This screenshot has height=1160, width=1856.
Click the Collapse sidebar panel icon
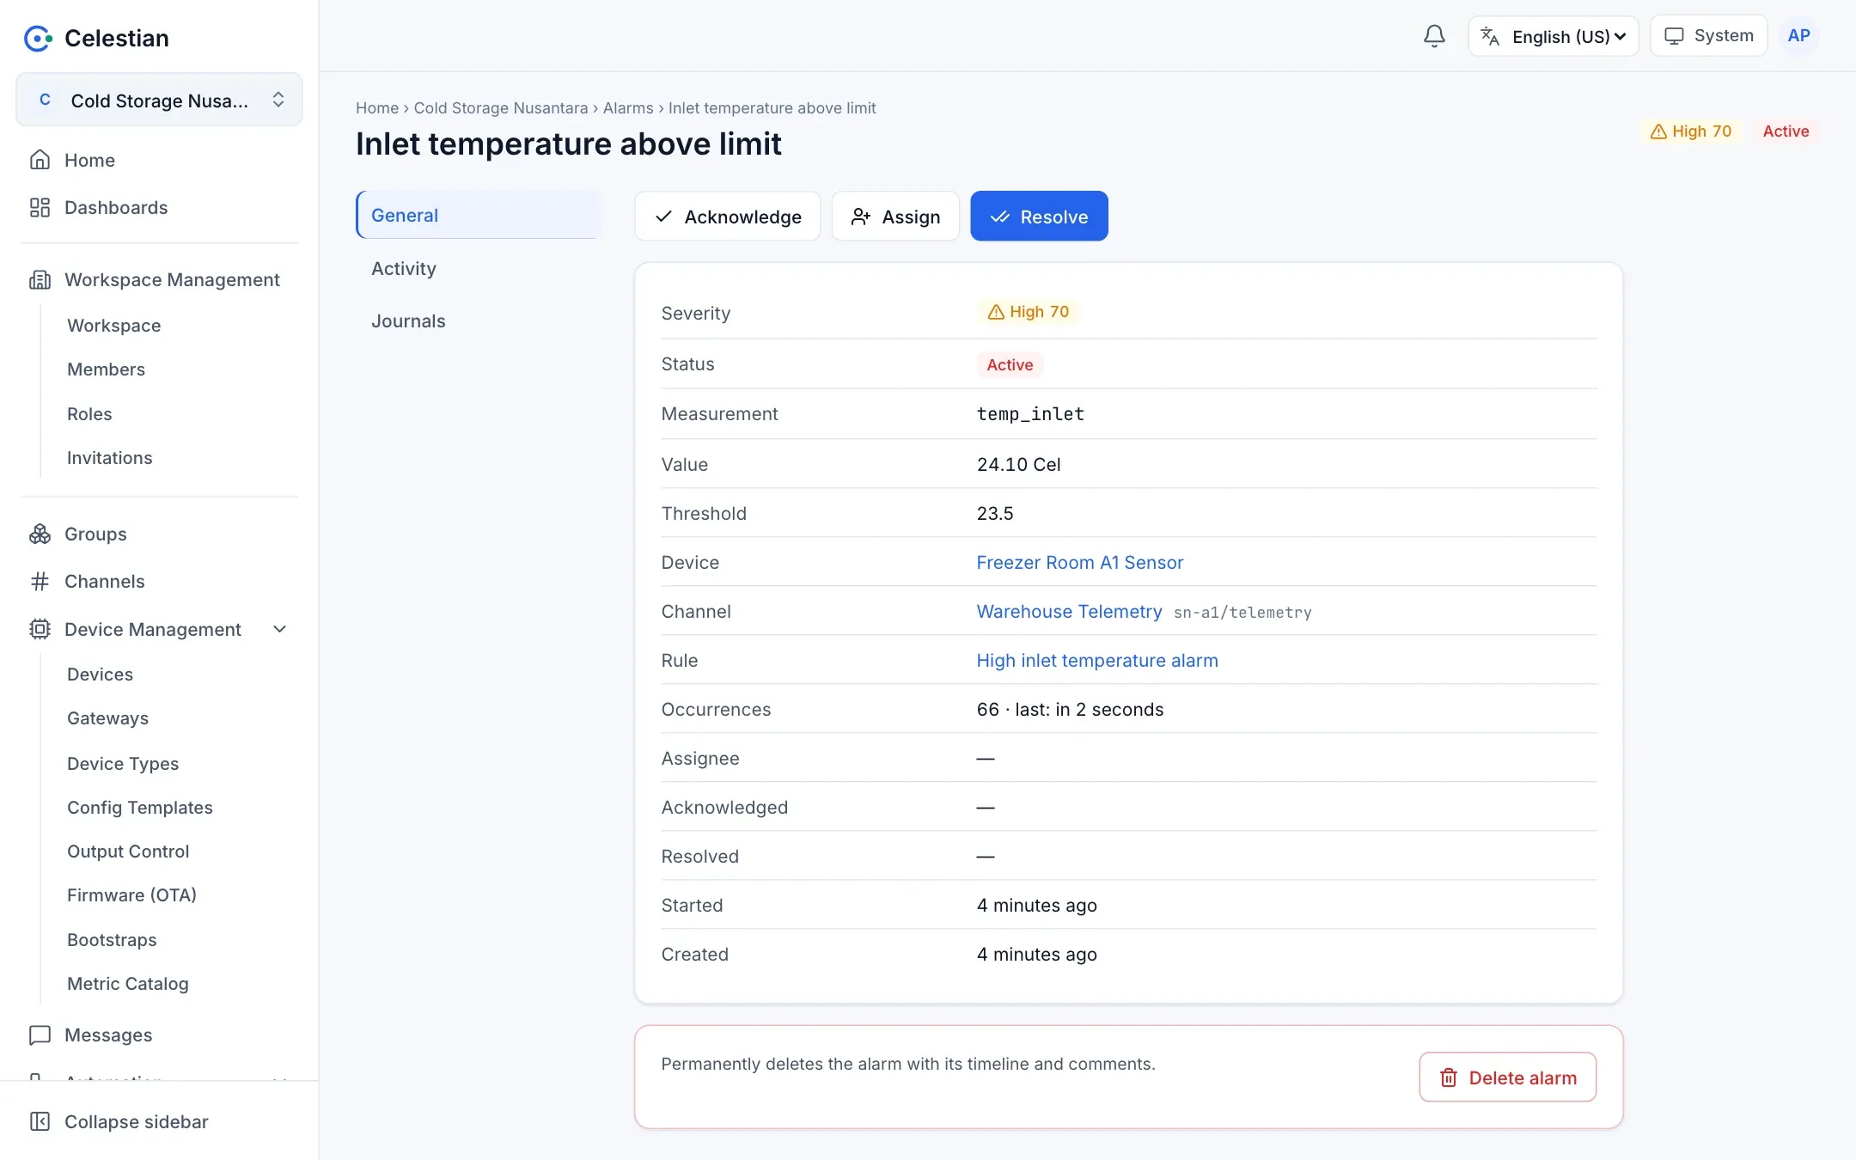click(x=40, y=1121)
